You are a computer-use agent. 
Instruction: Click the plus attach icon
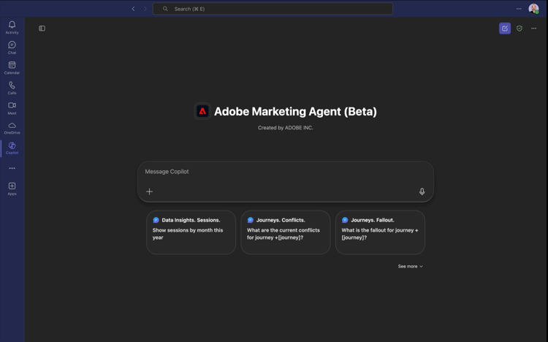coord(149,191)
